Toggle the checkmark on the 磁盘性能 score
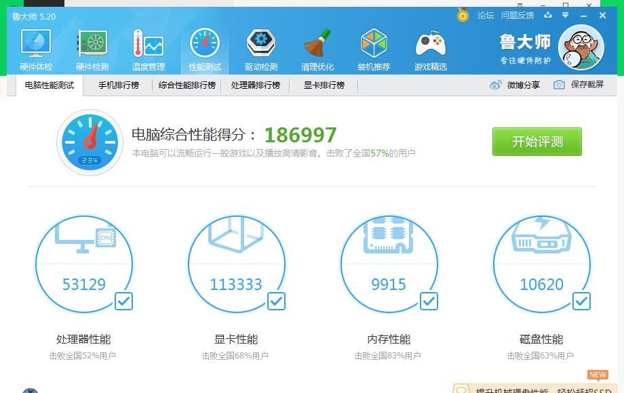 tap(581, 301)
